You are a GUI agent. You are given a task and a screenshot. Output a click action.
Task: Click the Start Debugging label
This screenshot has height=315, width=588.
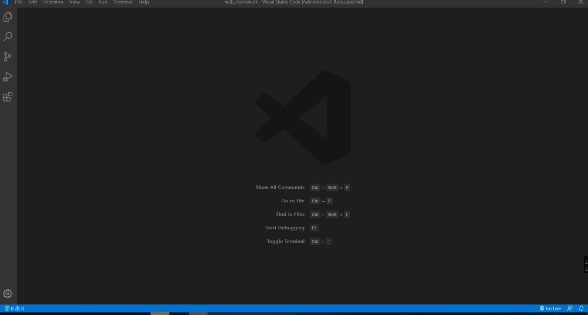(x=285, y=228)
